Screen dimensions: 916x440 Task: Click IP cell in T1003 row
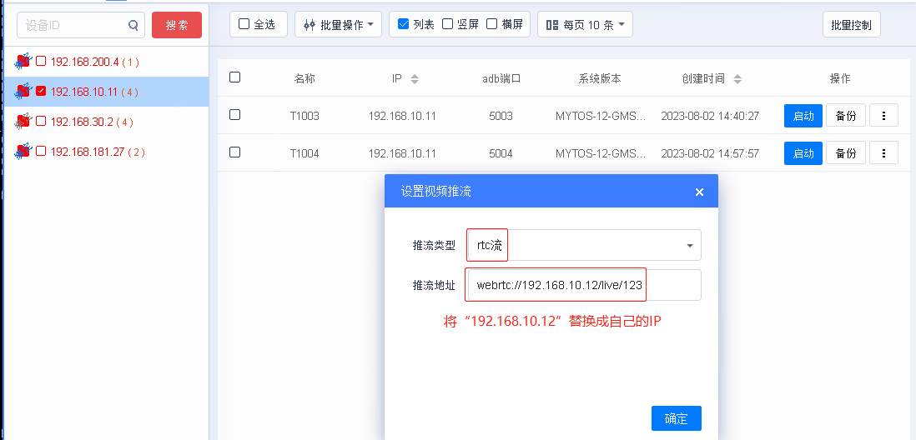402,116
